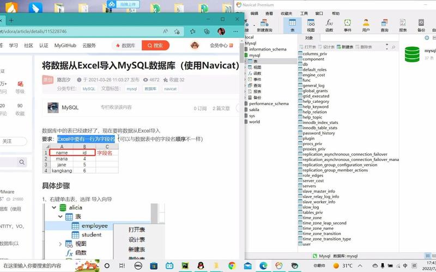Image resolution: width=436 pixels, height=272 pixels.
Task: Click 新建表 (New Table) in the Navicat object toolbar
Action: (345, 47)
